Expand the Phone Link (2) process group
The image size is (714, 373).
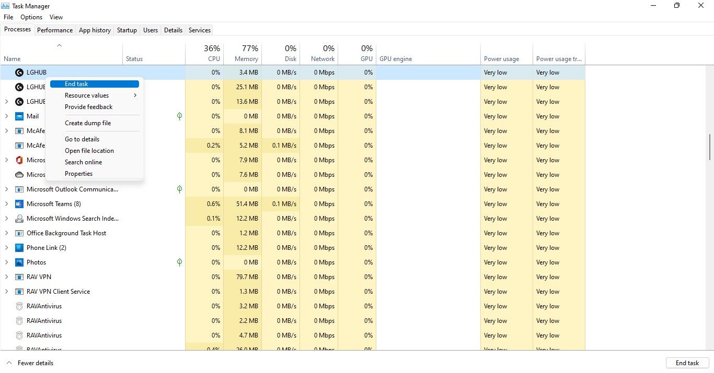pyautogui.click(x=6, y=248)
